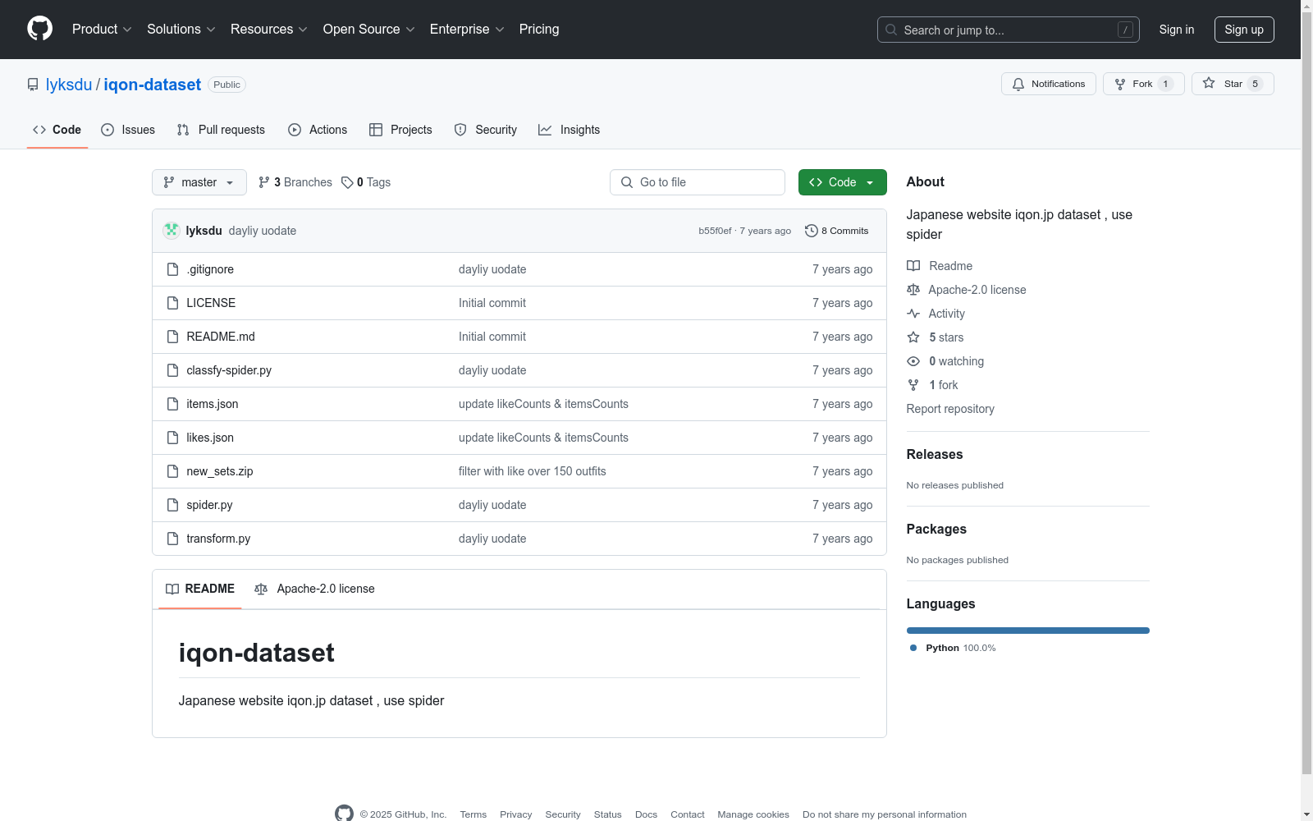View the 8 Commits history link

point(837,231)
